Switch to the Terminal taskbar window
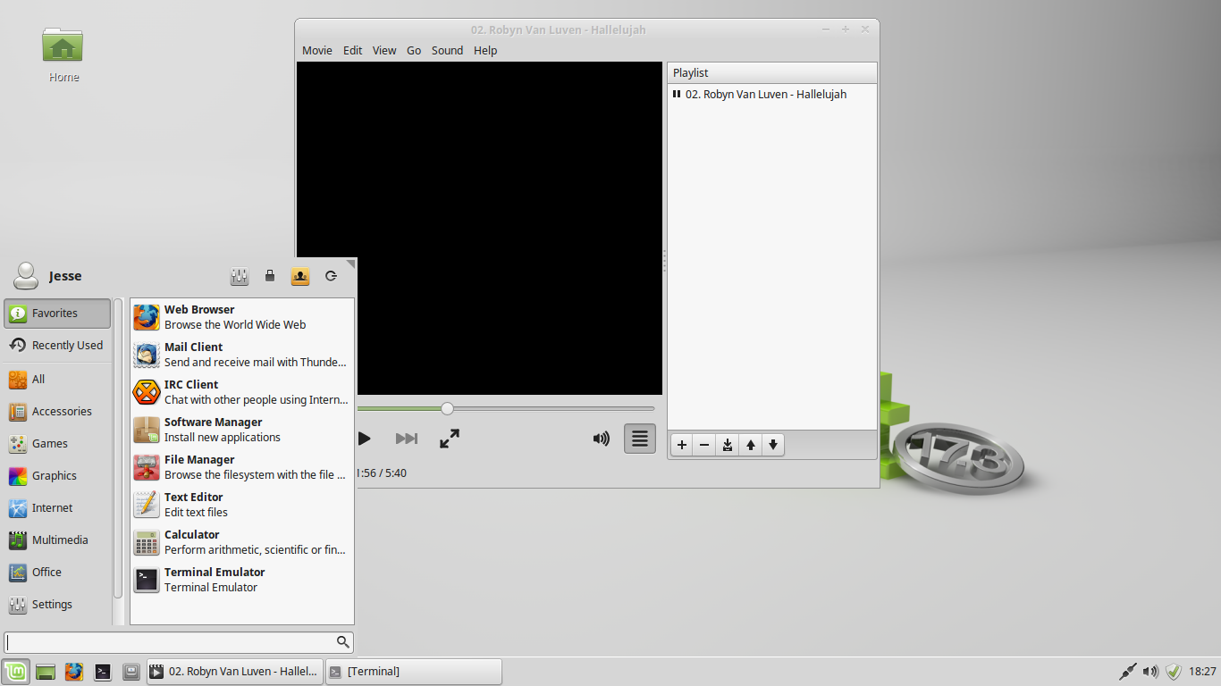 pyautogui.click(x=413, y=672)
